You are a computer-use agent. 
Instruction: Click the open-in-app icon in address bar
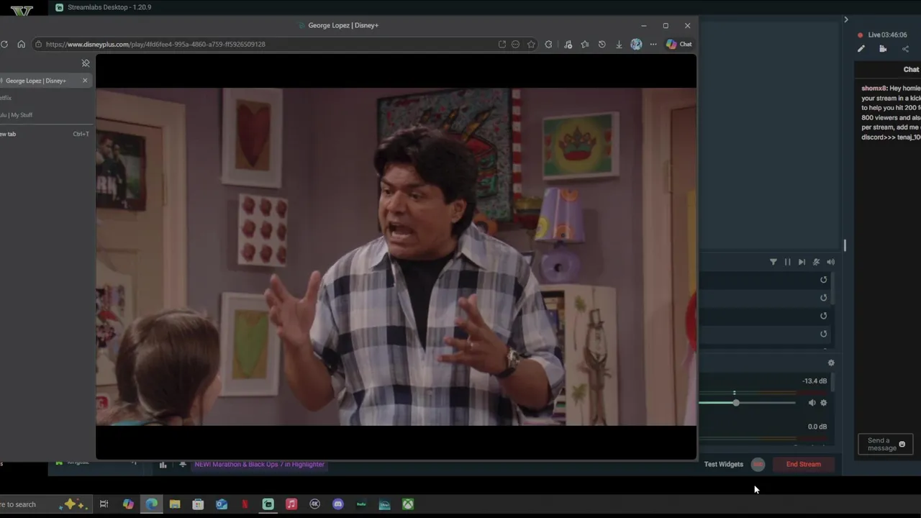pyautogui.click(x=502, y=44)
